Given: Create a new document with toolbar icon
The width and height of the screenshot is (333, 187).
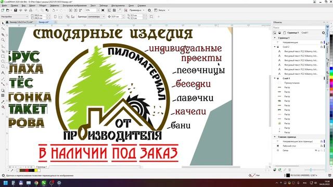Looking at the screenshot, I should click(3, 10).
